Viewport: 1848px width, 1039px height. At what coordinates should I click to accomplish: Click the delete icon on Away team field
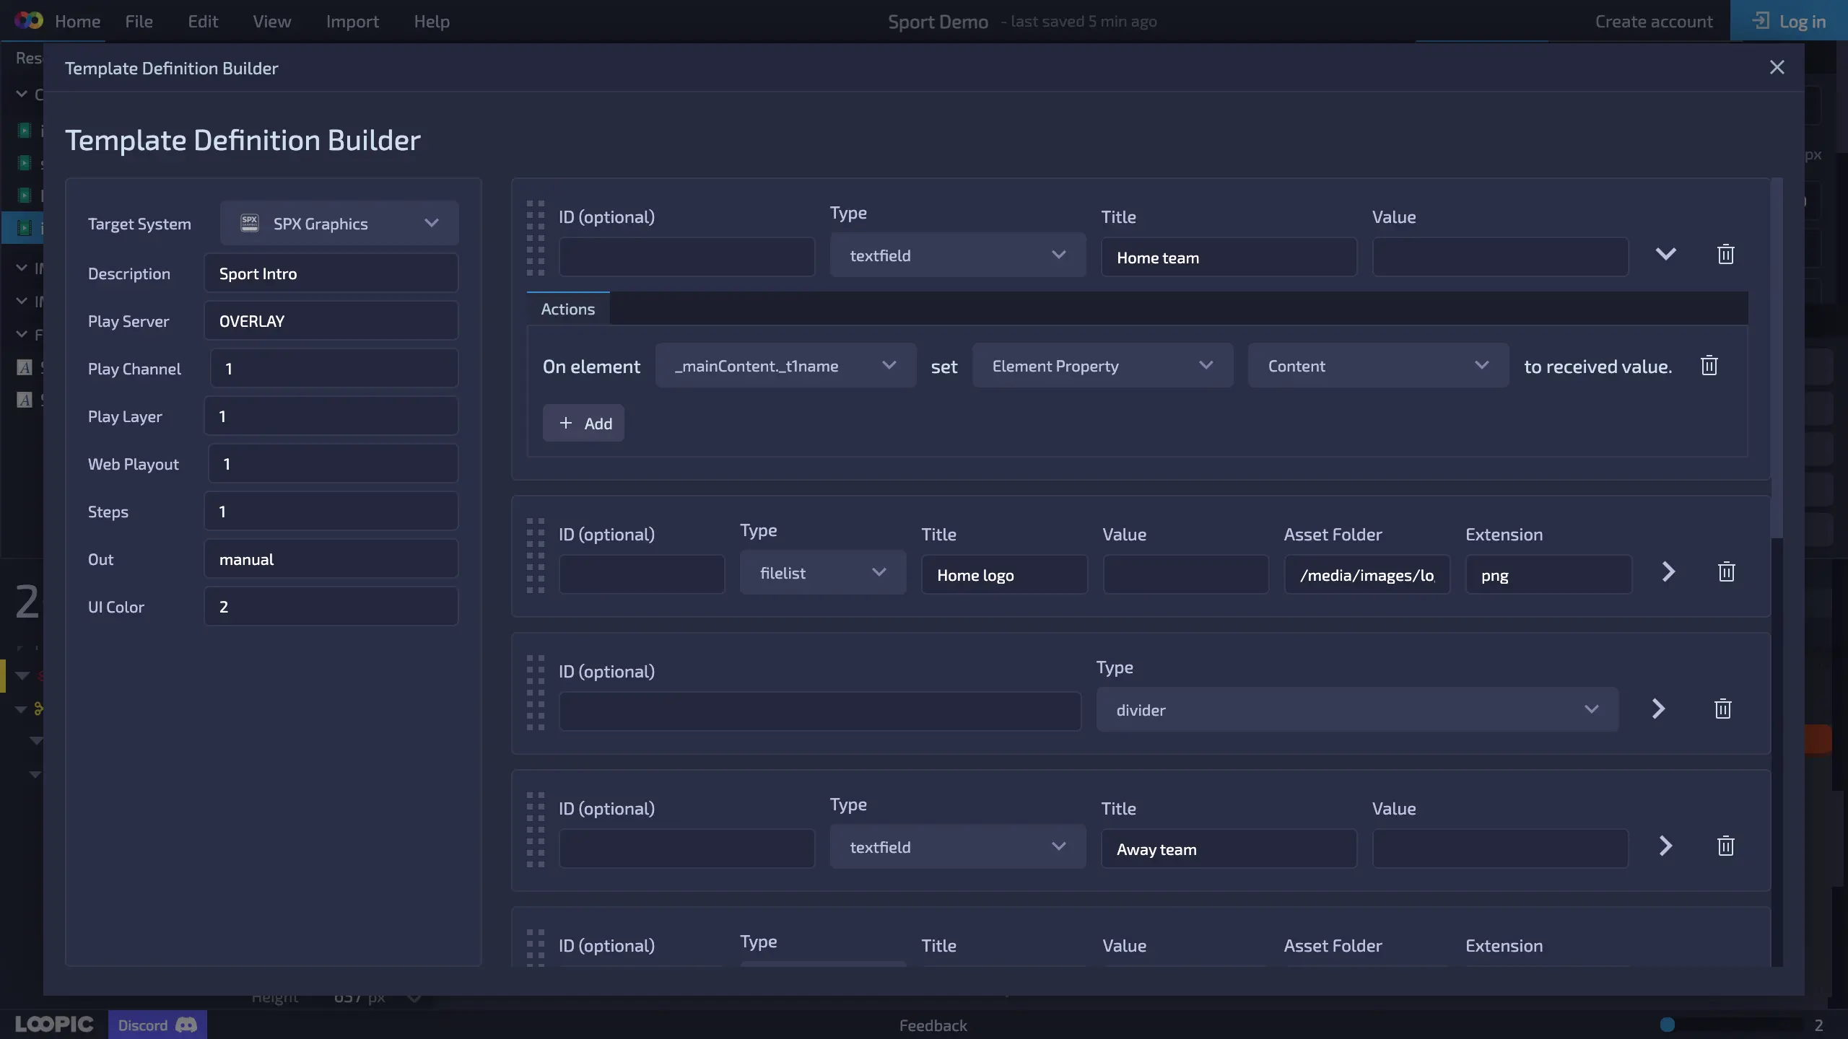click(x=1726, y=848)
